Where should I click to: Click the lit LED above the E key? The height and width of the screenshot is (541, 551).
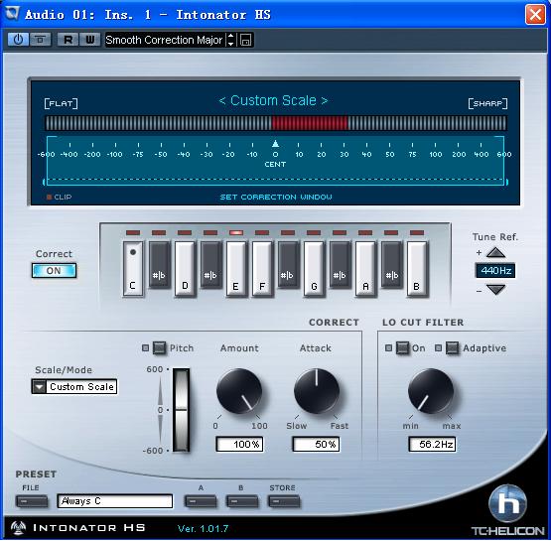coord(236,232)
